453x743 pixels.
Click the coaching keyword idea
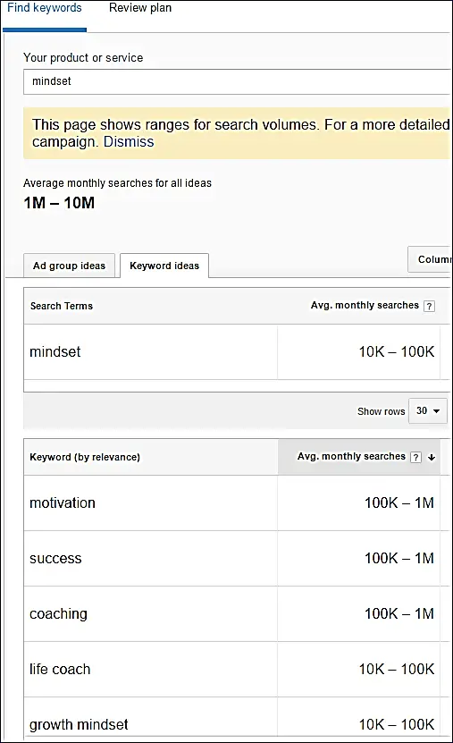58,613
